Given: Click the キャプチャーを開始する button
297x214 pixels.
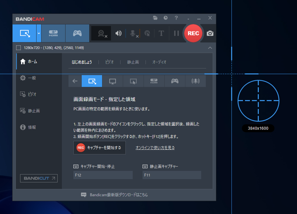Looking at the screenshot, I should point(100,148).
